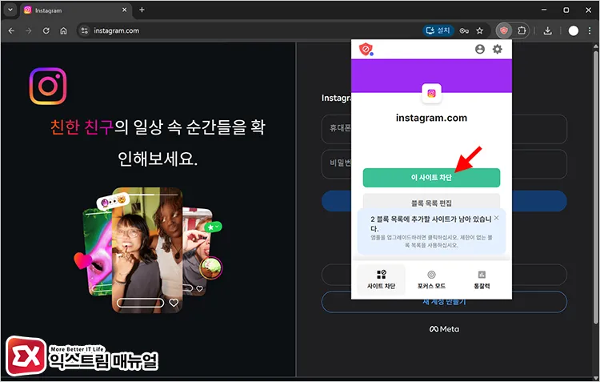Click the Instagram favicon in popup
This screenshot has height=382, width=600.
point(431,93)
